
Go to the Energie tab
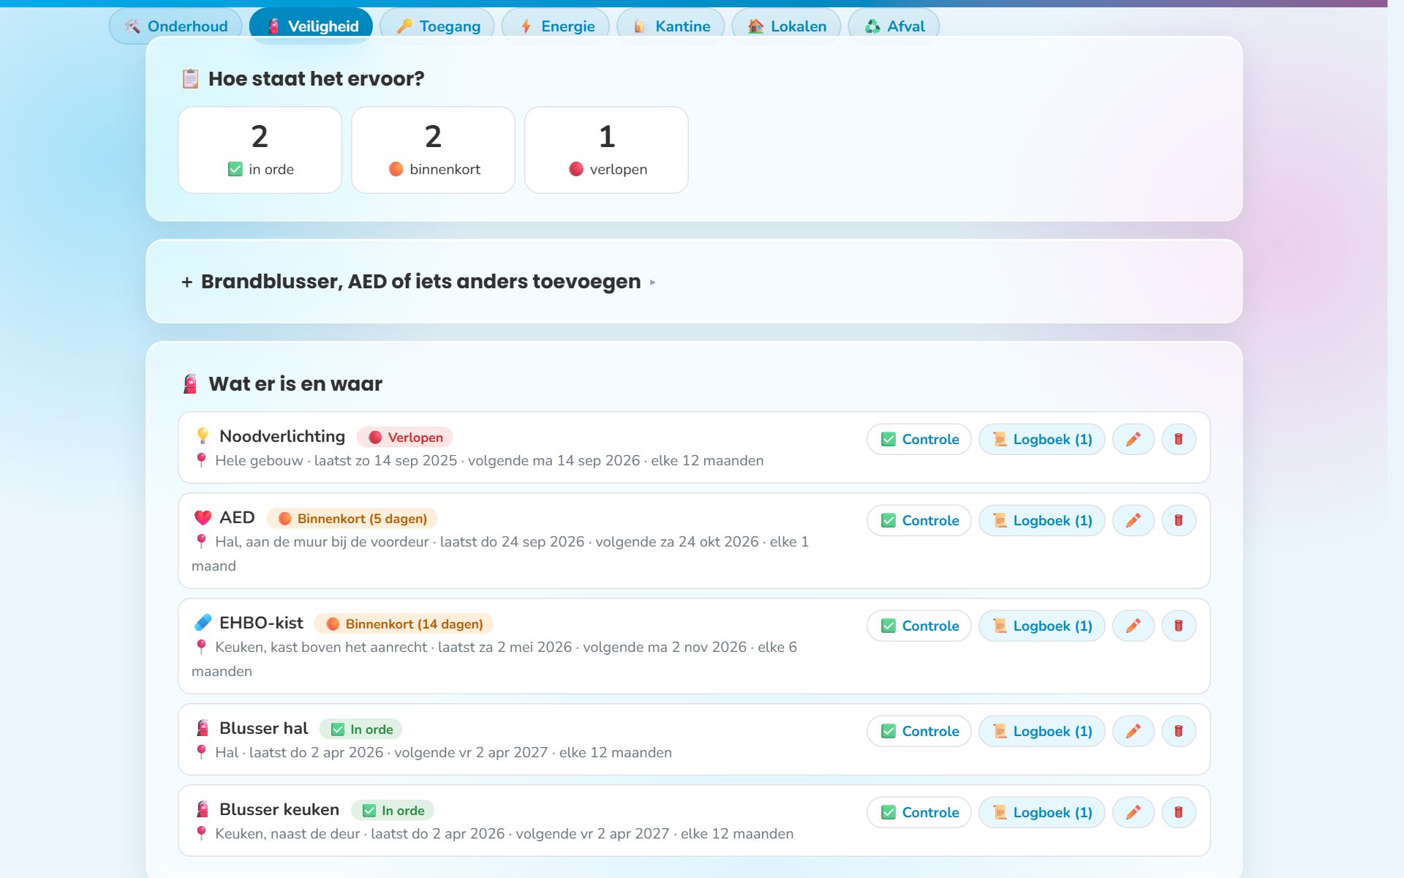tap(556, 26)
